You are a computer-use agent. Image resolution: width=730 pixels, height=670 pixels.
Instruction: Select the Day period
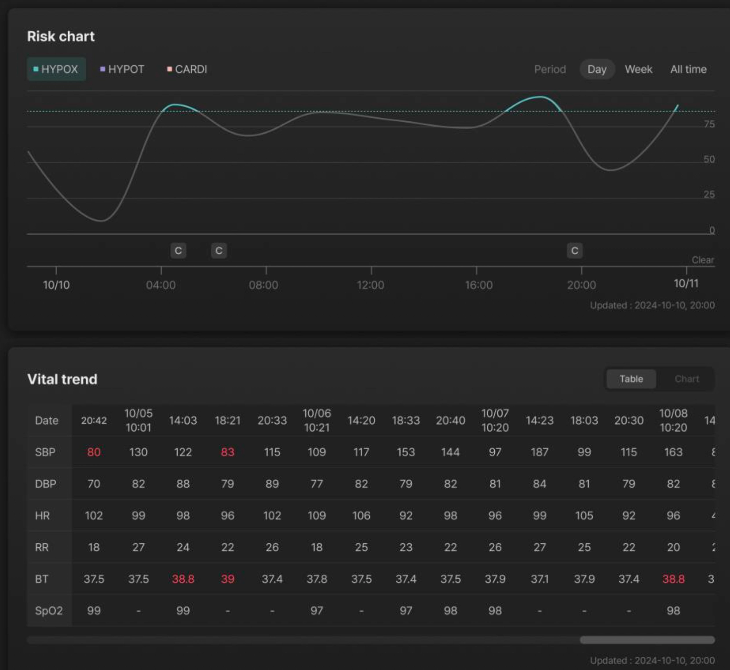click(x=597, y=69)
